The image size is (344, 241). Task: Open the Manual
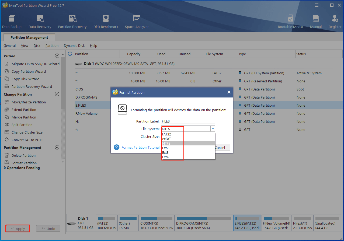coord(316,22)
